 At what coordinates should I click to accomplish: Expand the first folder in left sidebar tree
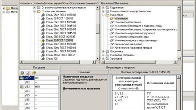(4, 8)
